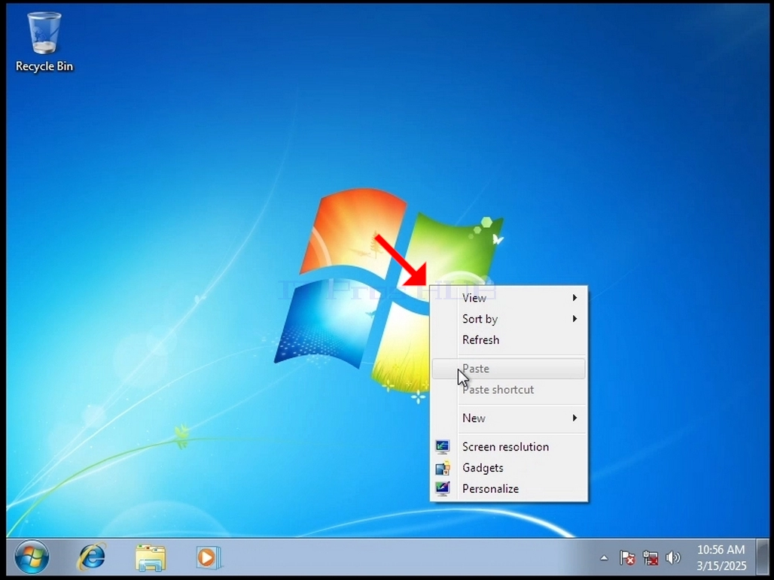Open Windows Explorer from the taskbar
Image resolution: width=774 pixels, height=580 pixels.
(151, 557)
